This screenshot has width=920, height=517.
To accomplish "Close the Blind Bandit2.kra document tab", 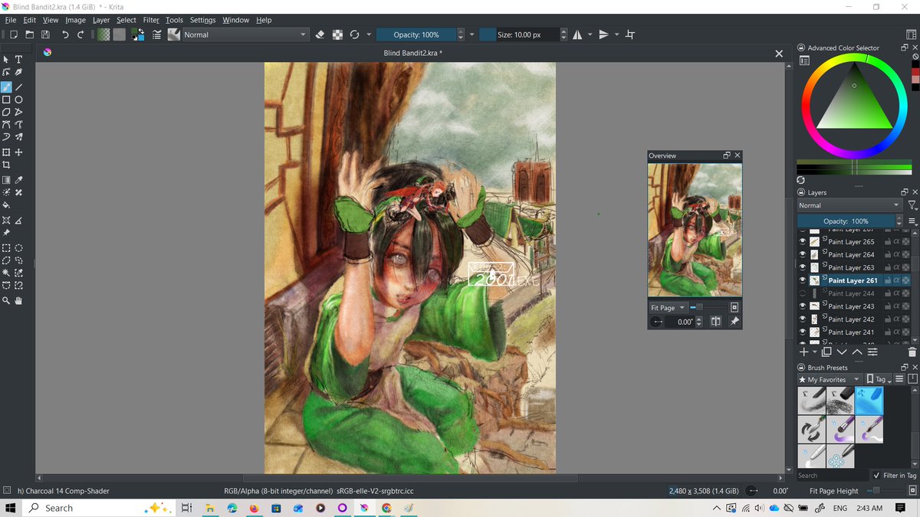I will [x=779, y=54].
